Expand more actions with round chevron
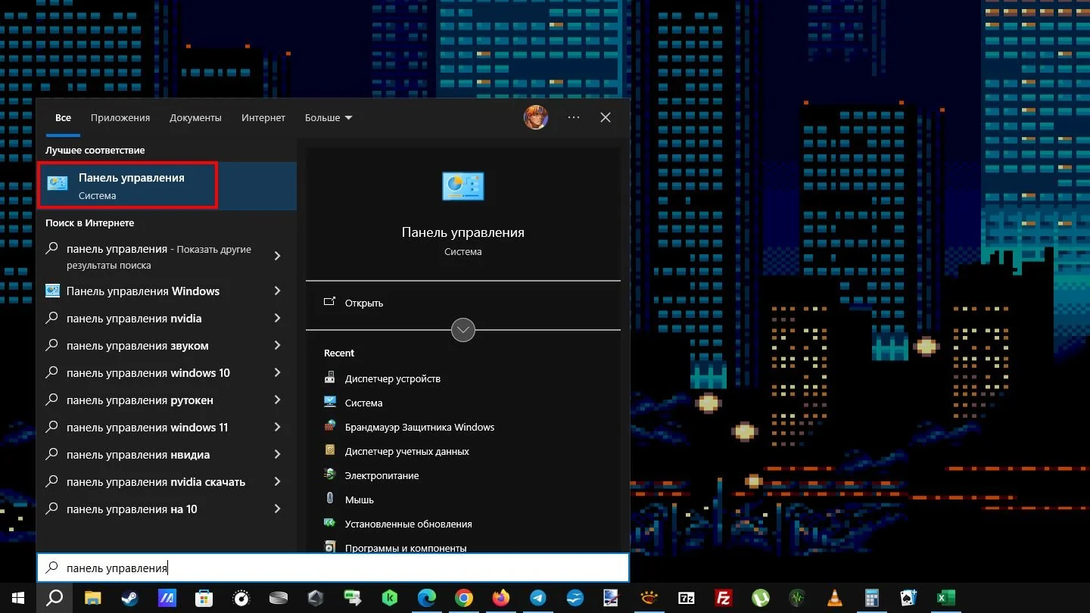1090x613 pixels. pos(462,330)
